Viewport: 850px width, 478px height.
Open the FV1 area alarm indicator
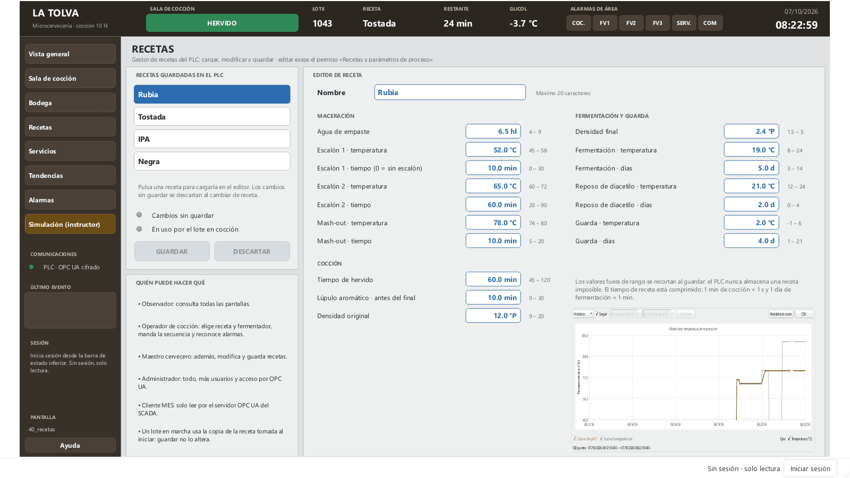tap(605, 23)
